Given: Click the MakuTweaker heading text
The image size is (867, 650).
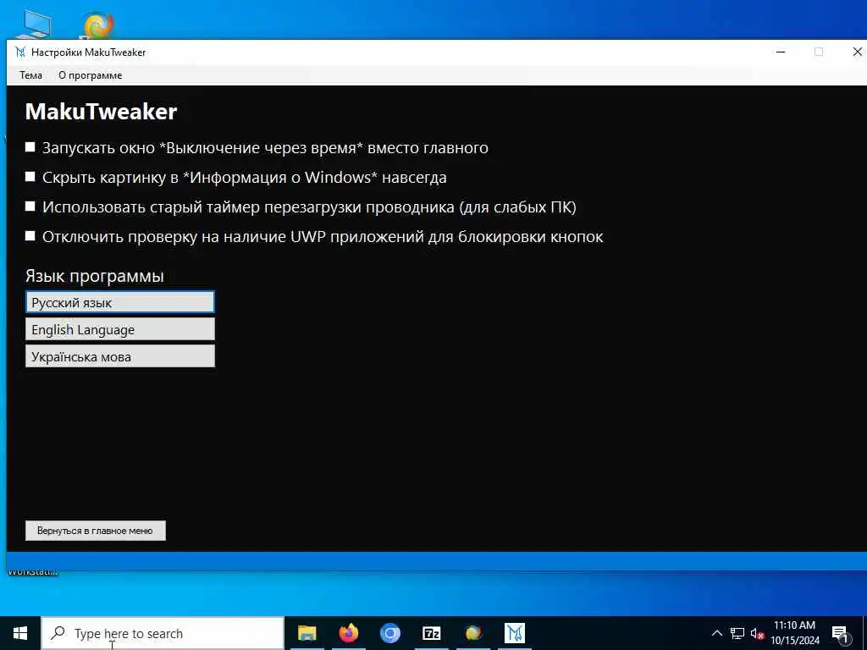Looking at the screenshot, I should [x=102, y=111].
